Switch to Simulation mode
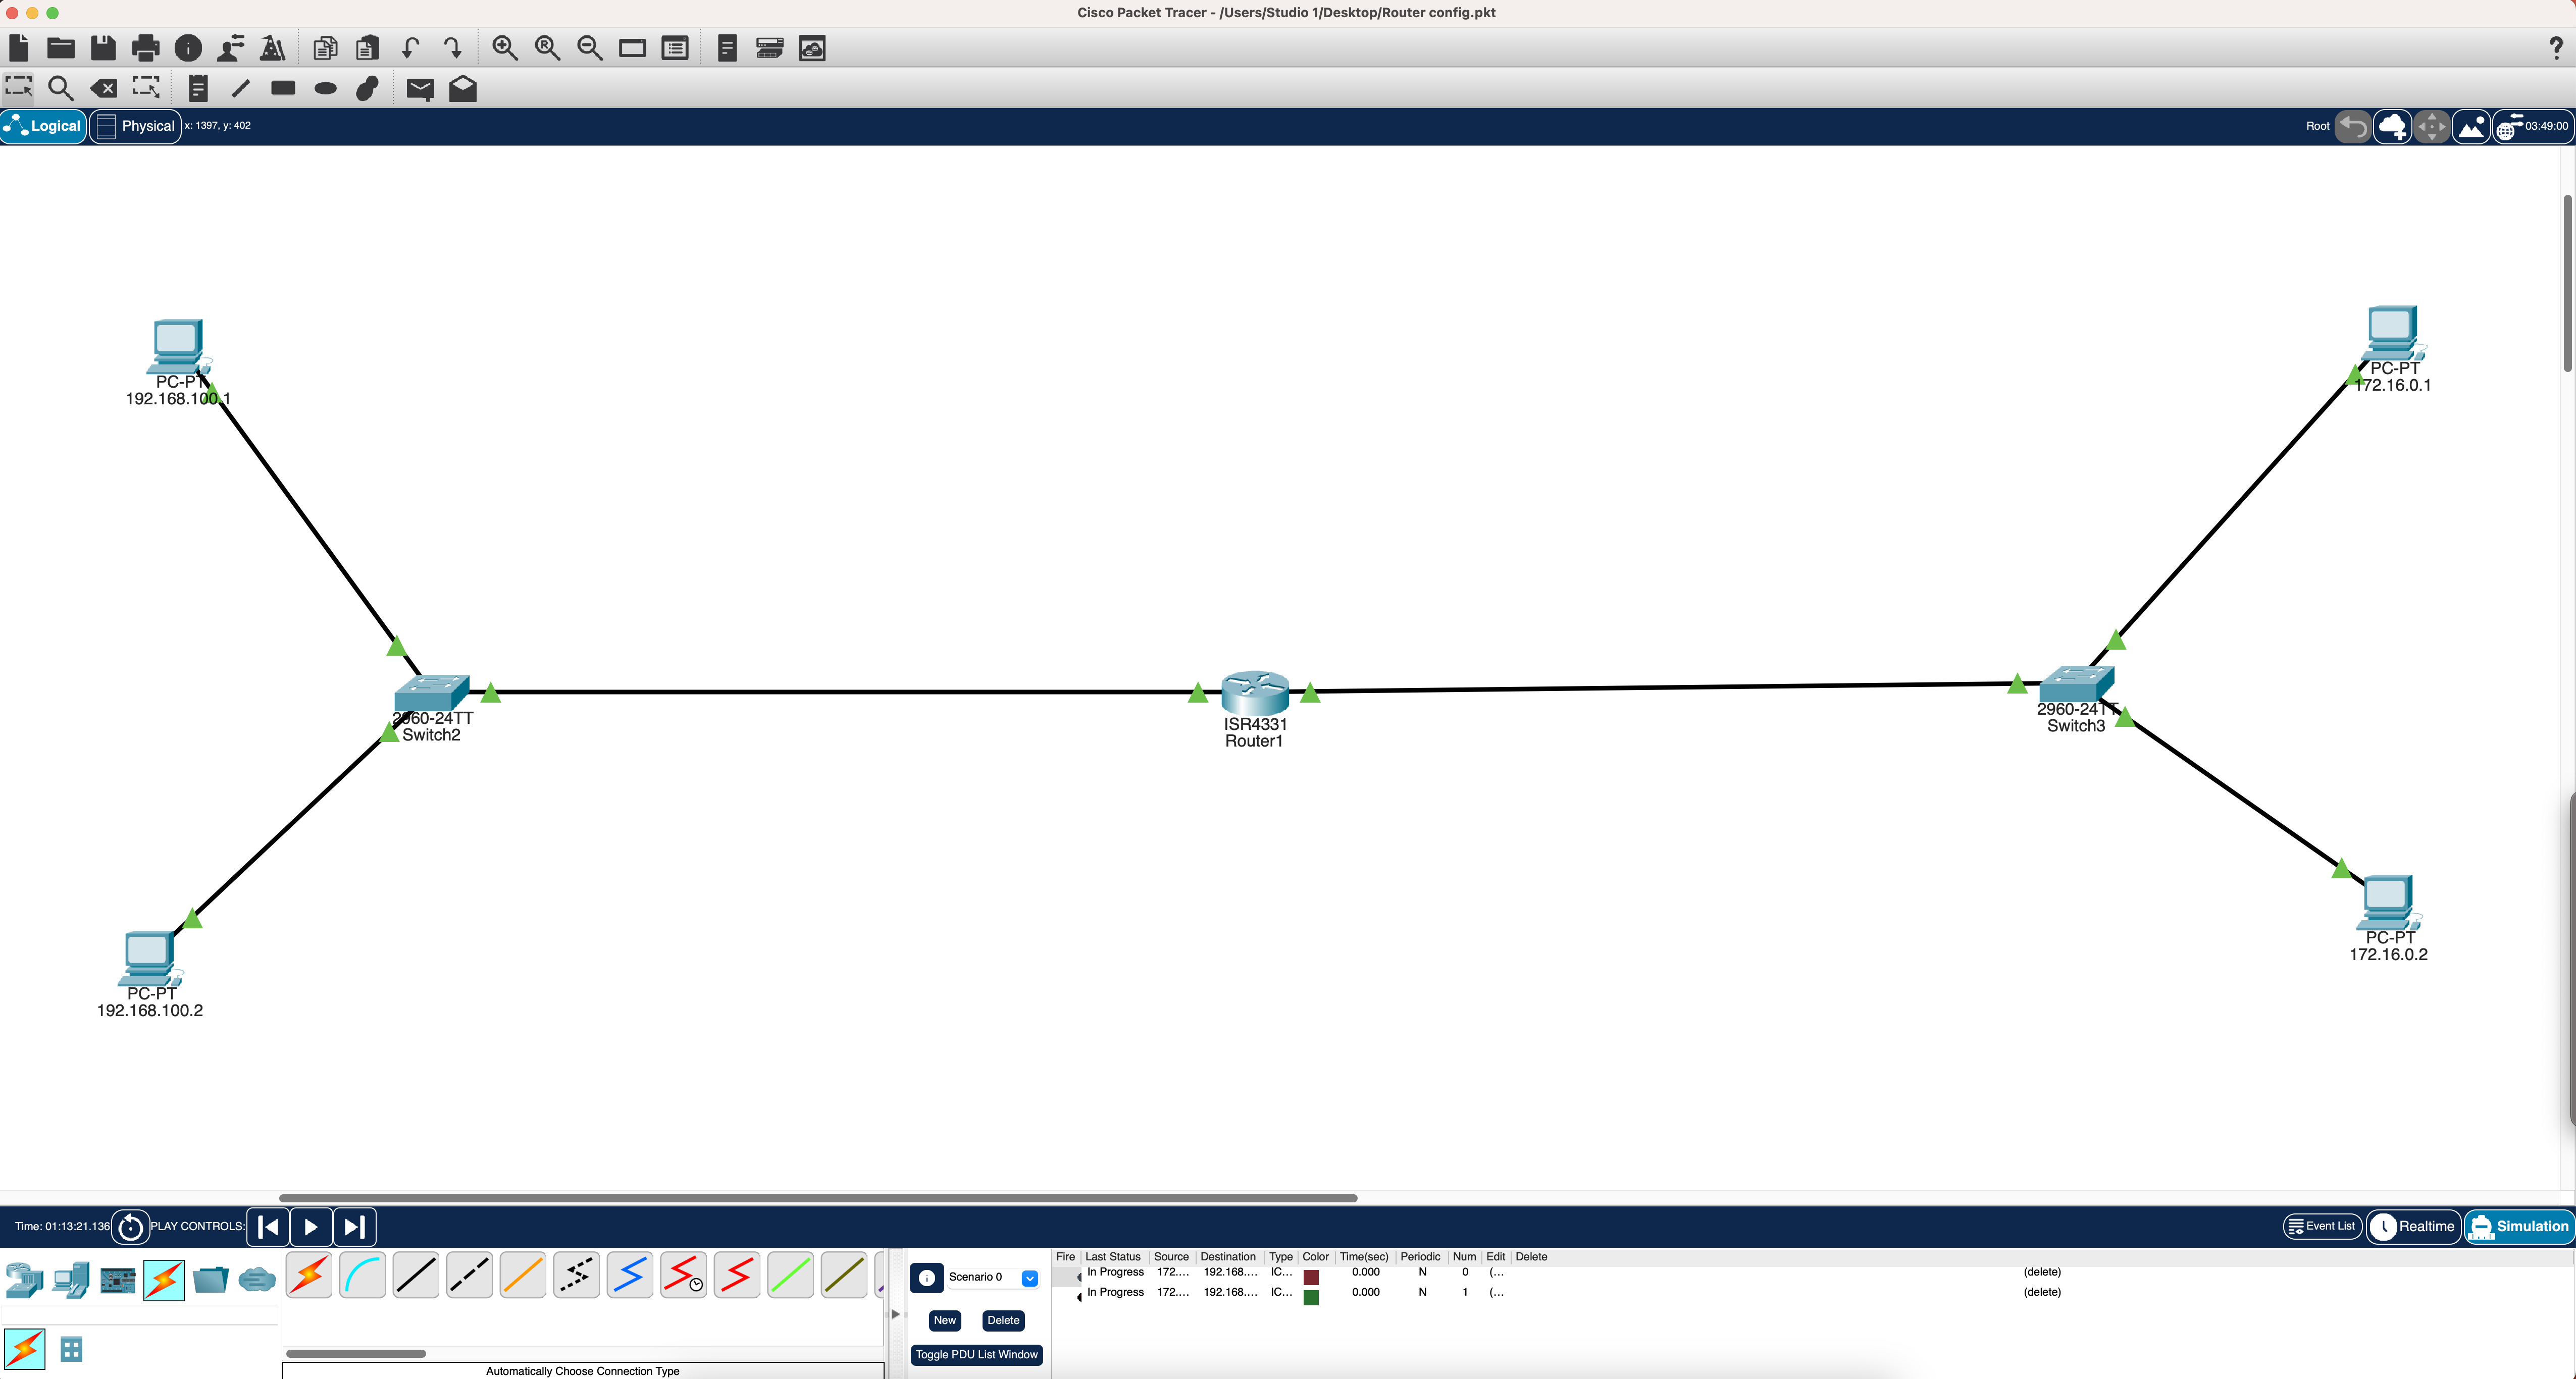Image resolution: width=2576 pixels, height=1379 pixels. pyautogui.click(x=2518, y=1226)
